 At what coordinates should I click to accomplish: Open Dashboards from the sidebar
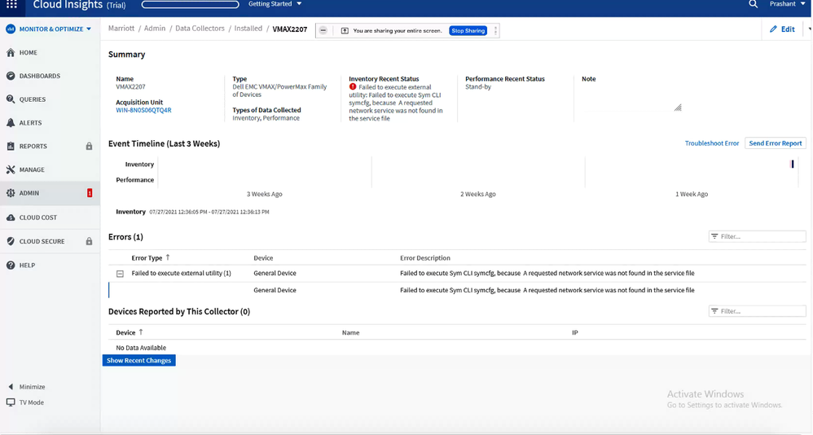pos(39,76)
